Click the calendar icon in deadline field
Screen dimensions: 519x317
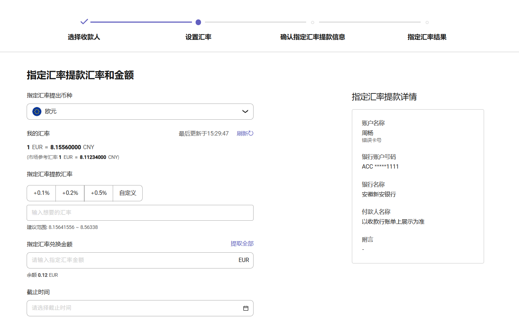click(x=246, y=308)
